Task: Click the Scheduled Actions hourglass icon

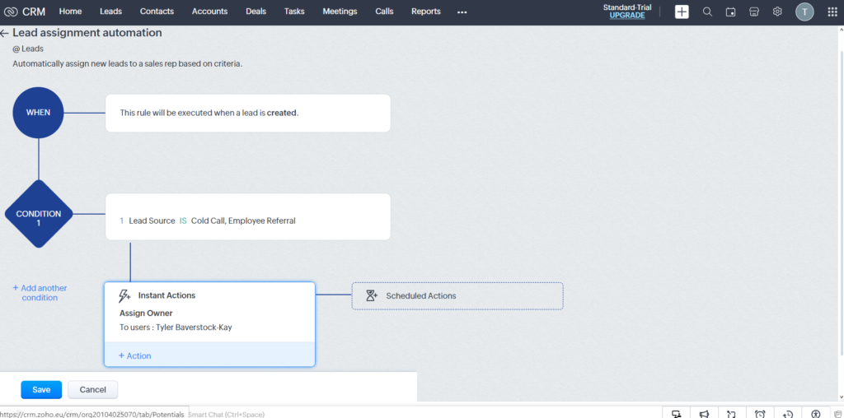Action: (372, 295)
